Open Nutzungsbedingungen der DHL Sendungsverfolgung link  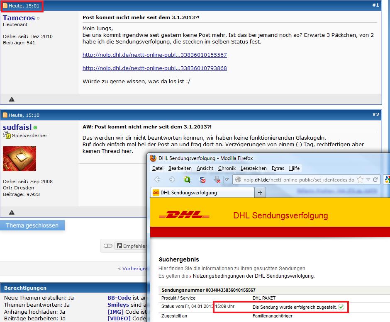tap(253, 276)
